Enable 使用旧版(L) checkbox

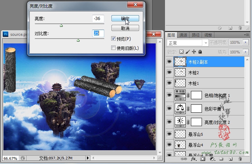click(x=113, y=48)
